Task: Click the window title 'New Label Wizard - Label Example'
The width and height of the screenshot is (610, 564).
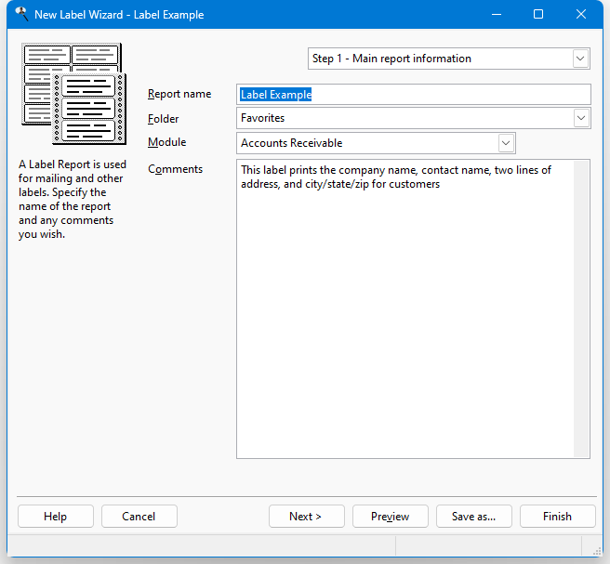Action: (119, 15)
